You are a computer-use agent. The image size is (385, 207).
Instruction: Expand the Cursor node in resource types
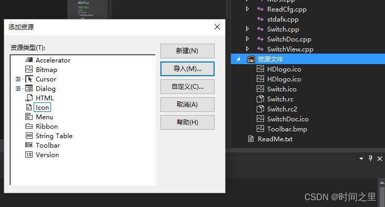[x=18, y=79]
